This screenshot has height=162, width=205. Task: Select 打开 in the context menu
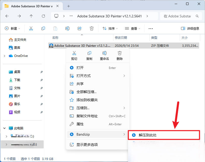pyautogui.click(x=98, y=68)
